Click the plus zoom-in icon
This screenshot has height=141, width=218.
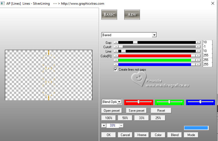pyautogui.click(x=104, y=125)
